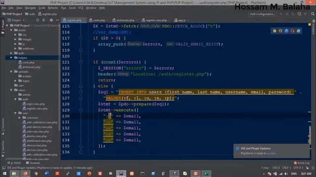
Task: Toggle the Favorites tool window stripe
Action: [2, 148]
